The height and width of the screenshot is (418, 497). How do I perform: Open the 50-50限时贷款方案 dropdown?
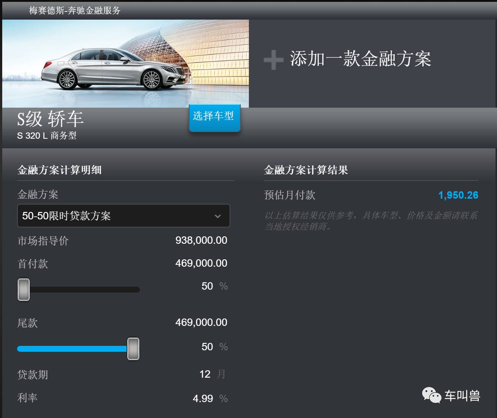[x=123, y=216]
